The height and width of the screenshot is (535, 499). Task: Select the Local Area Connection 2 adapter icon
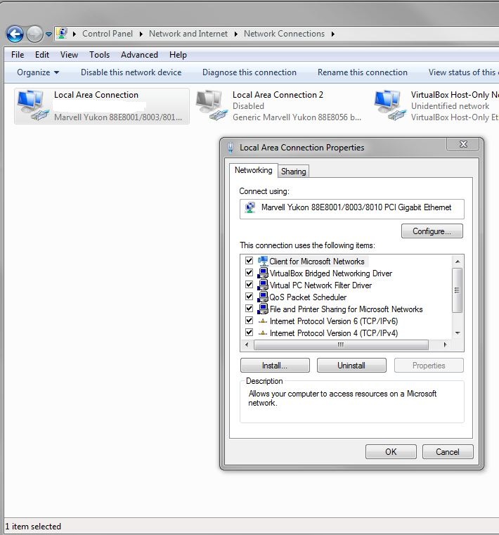point(212,105)
